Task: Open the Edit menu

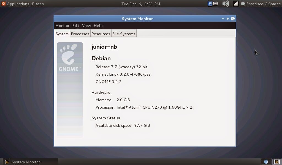Action: (76, 26)
